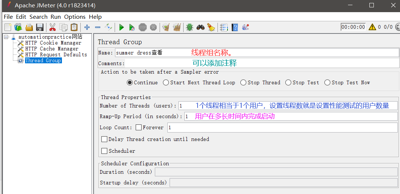The width and height of the screenshot is (400, 194).
Task: Reset search with yellow broom icon
Action: click(211, 27)
